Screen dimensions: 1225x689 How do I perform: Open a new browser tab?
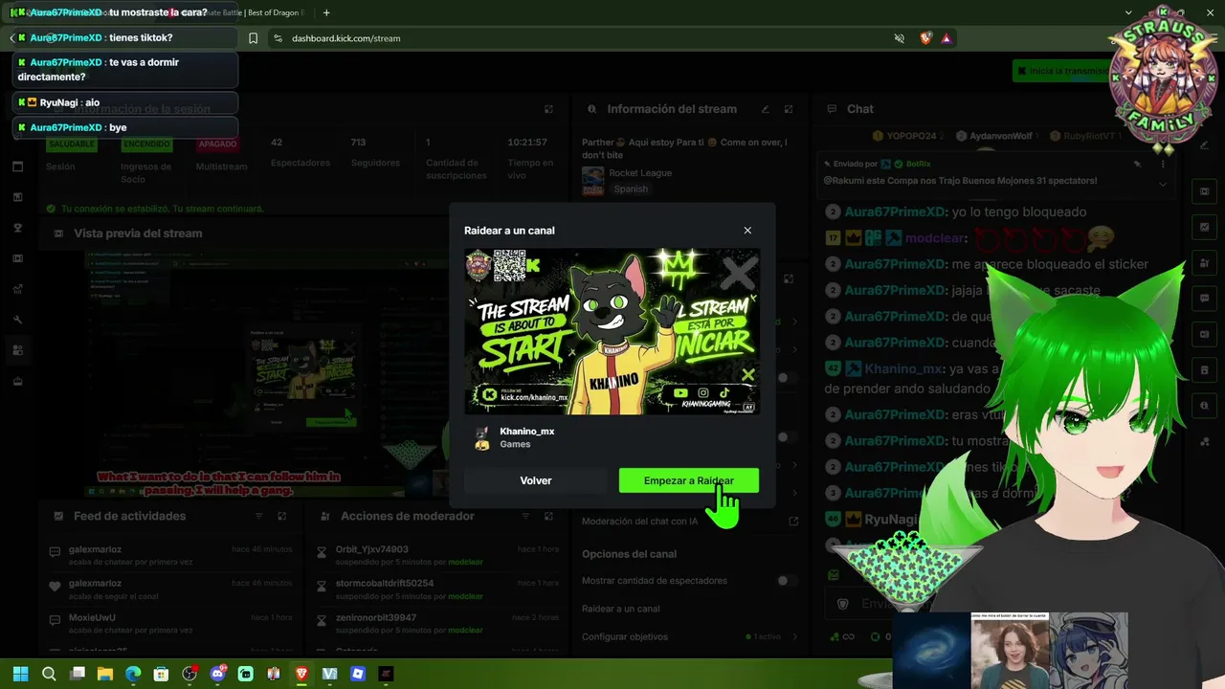point(326,12)
